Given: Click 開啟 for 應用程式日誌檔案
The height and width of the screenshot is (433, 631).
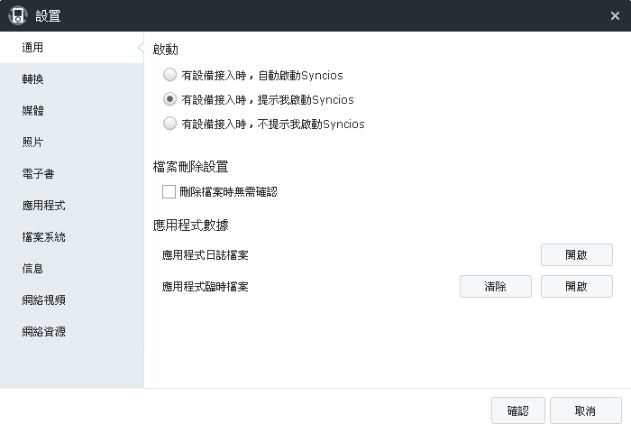Looking at the screenshot, I should [x=576, y=255].
